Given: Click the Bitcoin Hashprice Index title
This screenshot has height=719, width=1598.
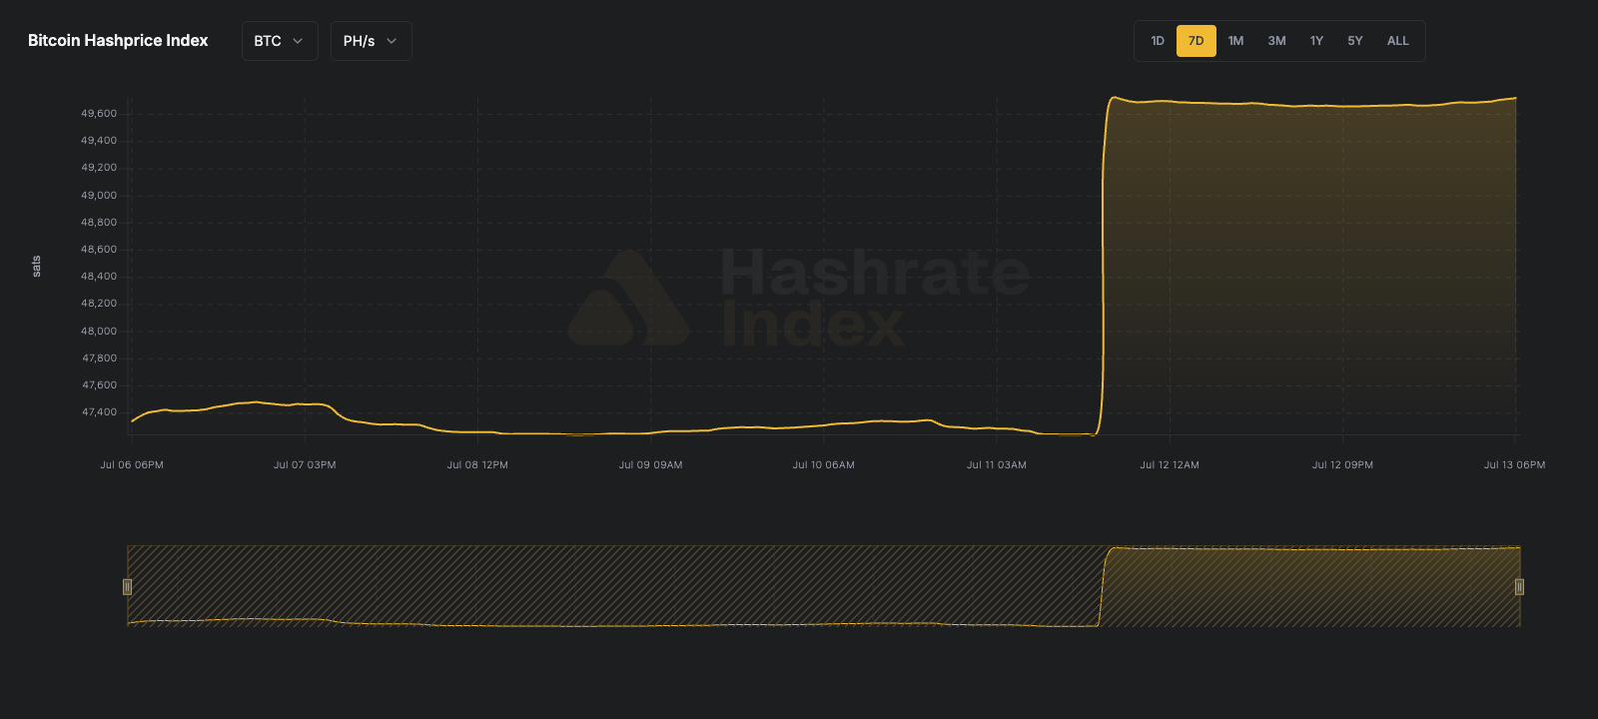Looking at the screenshot, I should 118,41.
